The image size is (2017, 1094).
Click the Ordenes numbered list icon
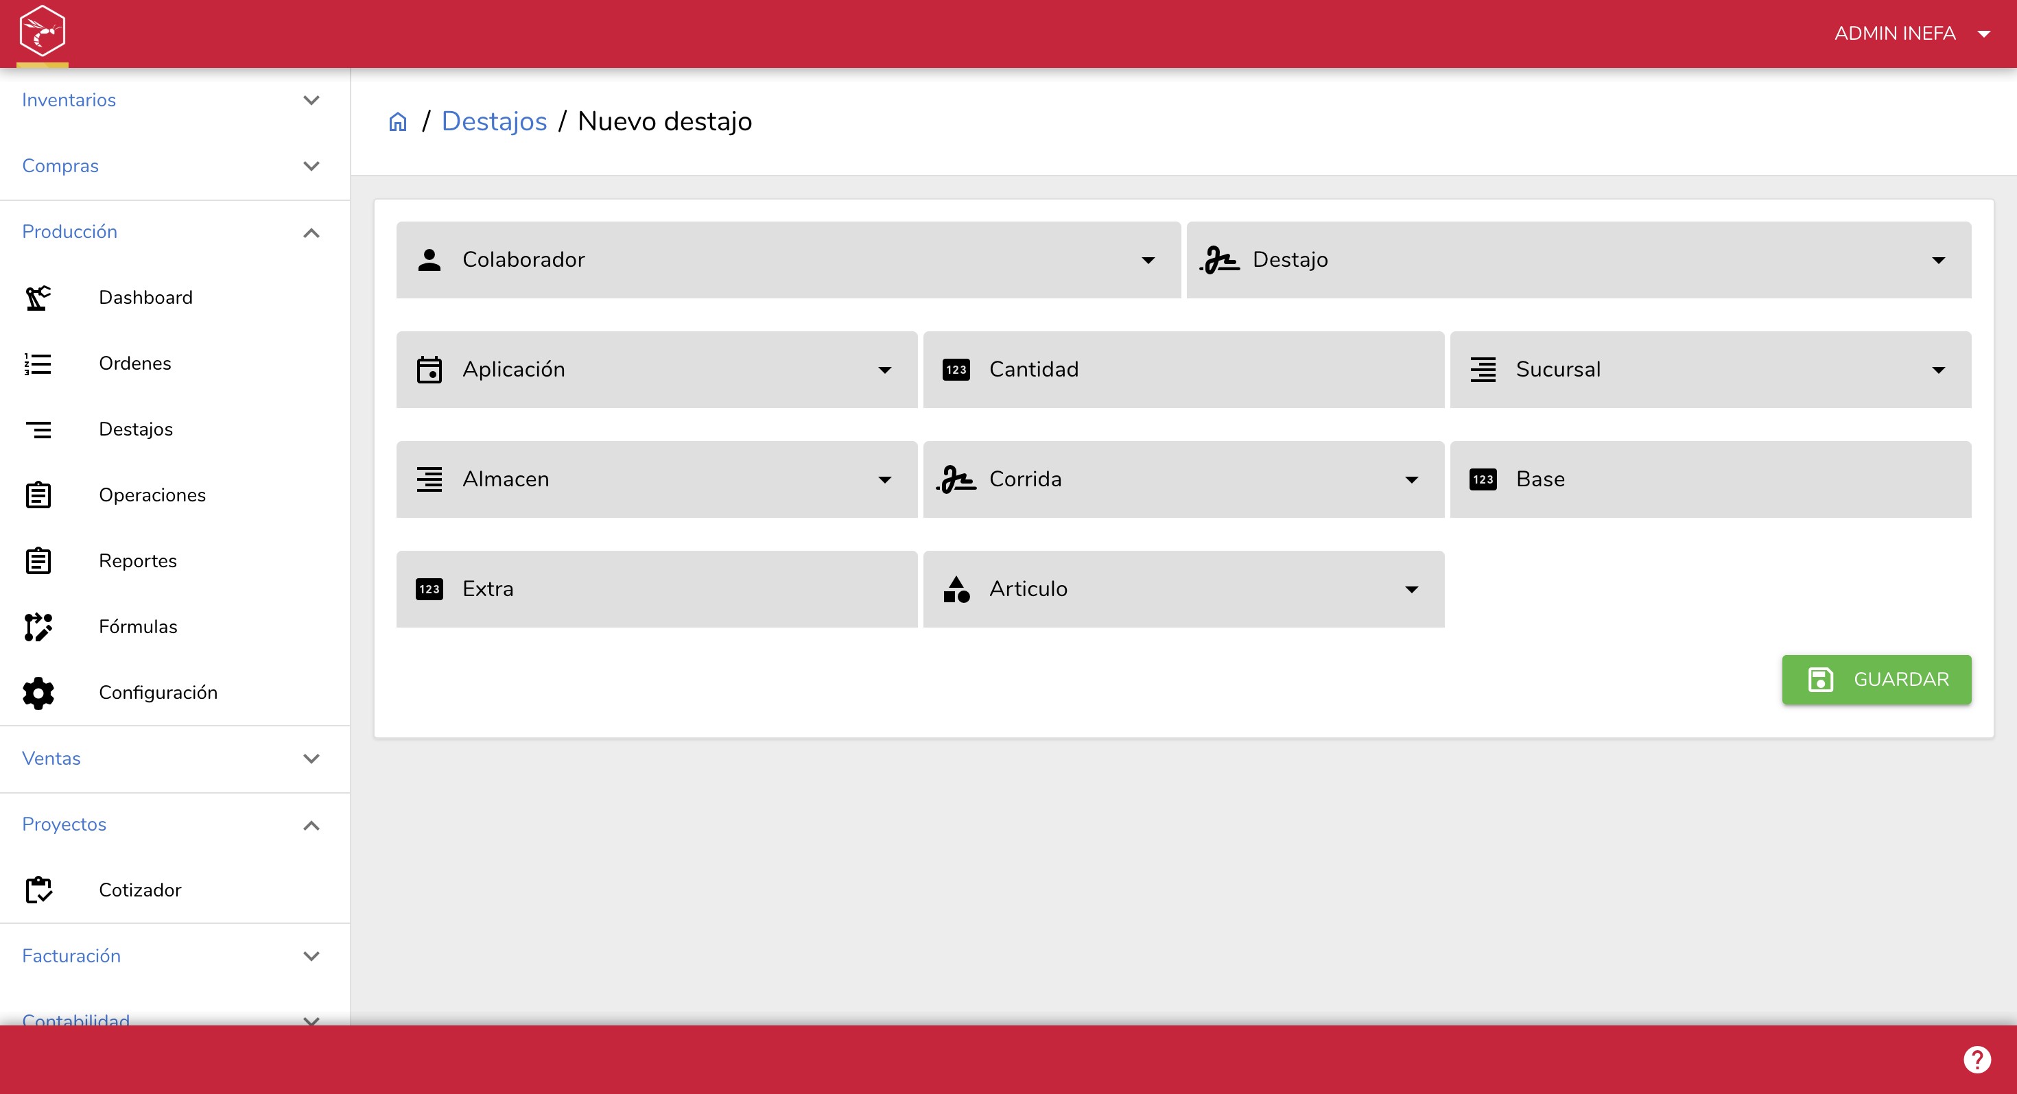[38, 363]
